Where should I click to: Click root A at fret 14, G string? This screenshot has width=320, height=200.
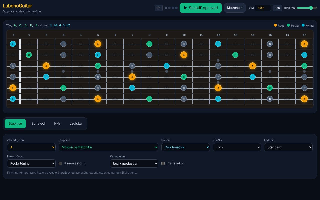253,66
